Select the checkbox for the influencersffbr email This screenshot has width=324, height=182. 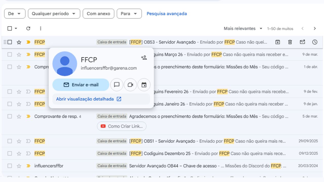point(10,166)
